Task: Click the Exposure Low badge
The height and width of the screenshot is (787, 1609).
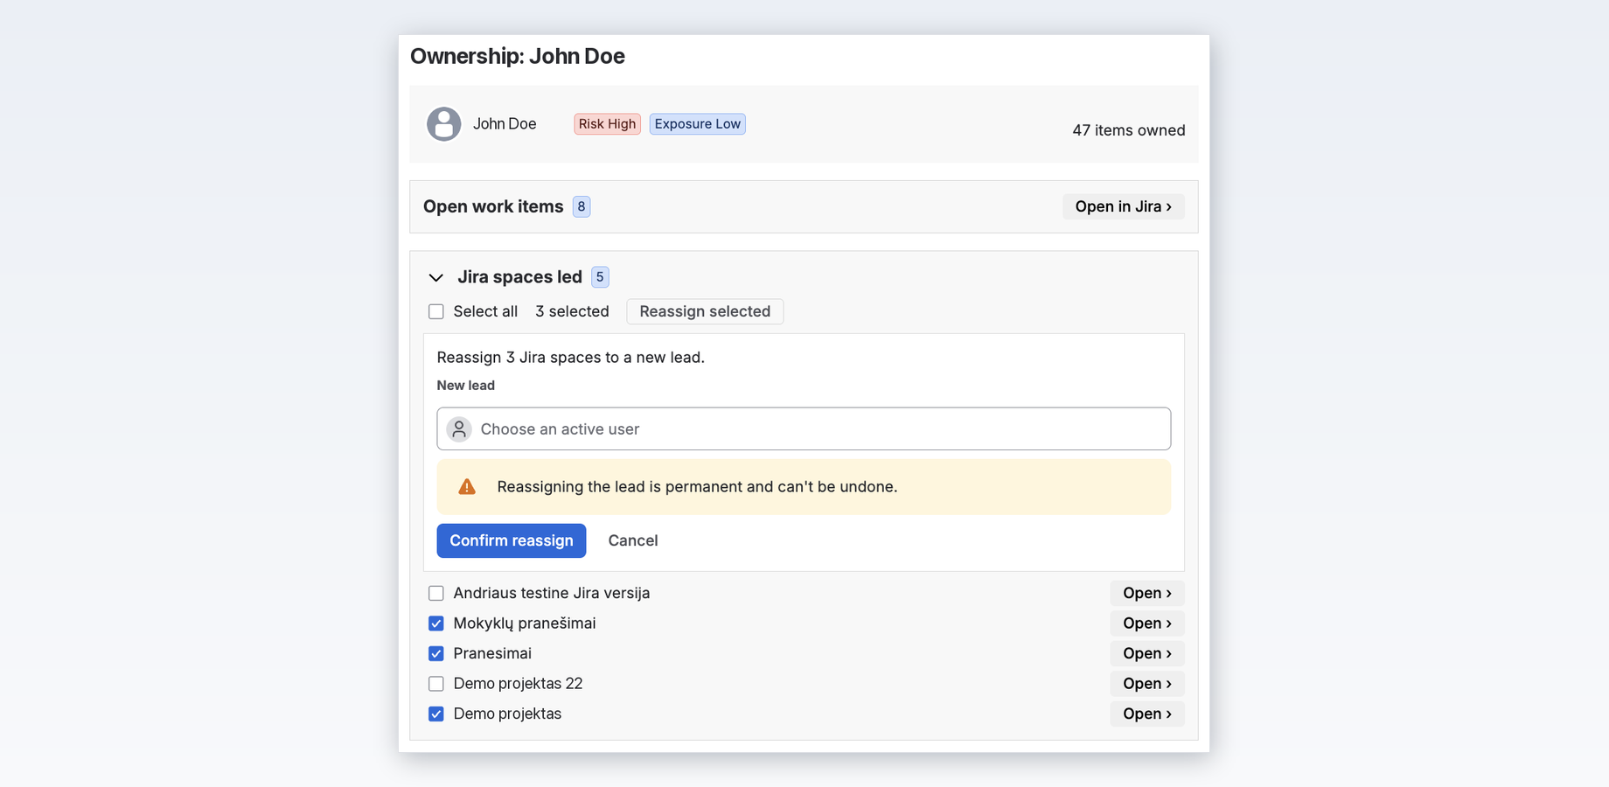Action: click(x=698, y=124)
